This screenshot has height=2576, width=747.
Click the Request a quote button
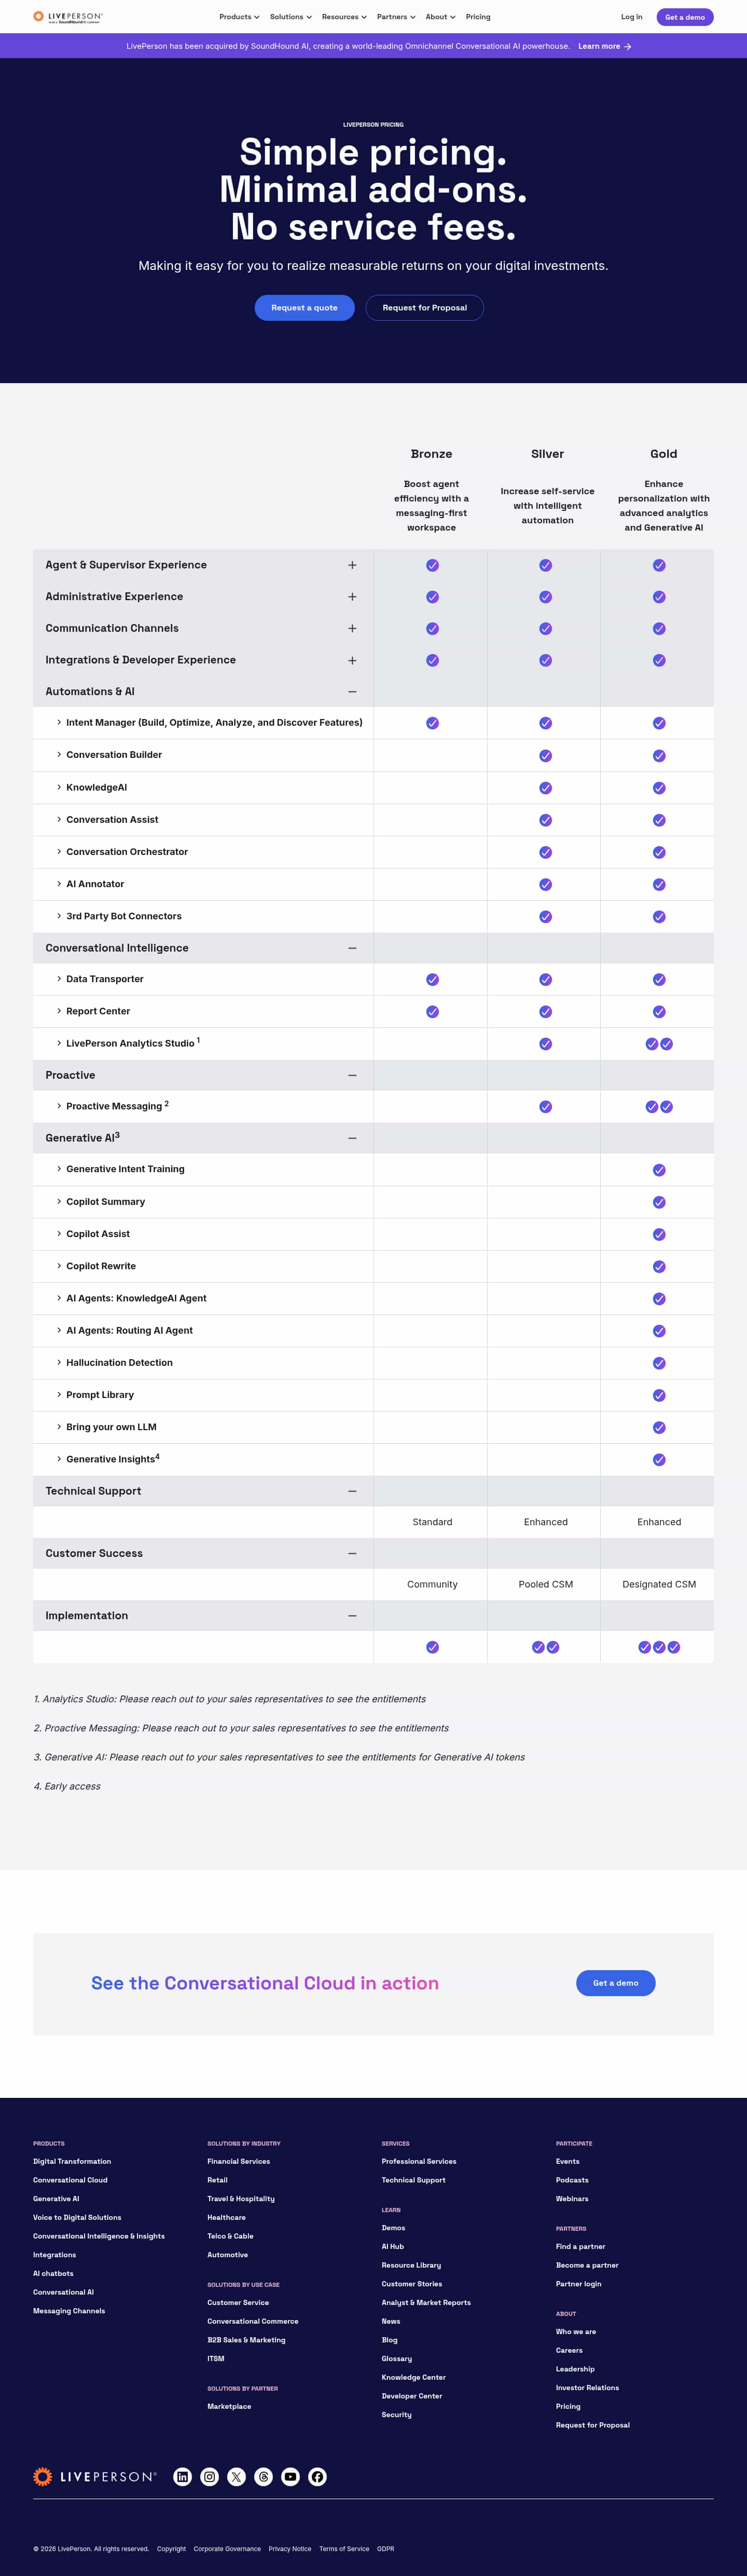[305, 308]
